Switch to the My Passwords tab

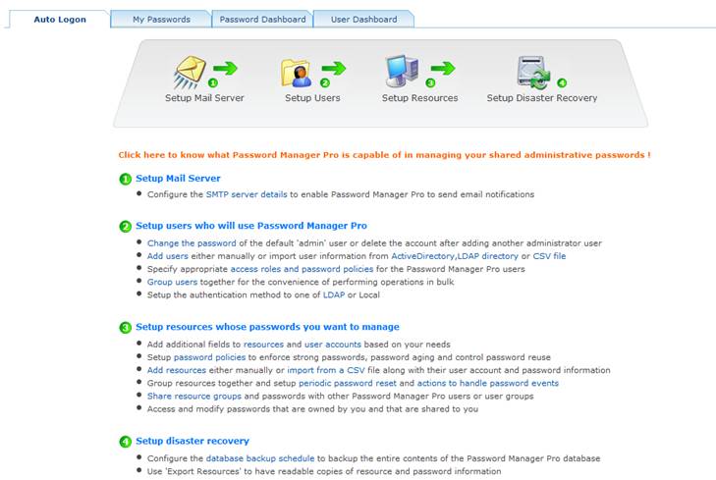pos(161,20)
